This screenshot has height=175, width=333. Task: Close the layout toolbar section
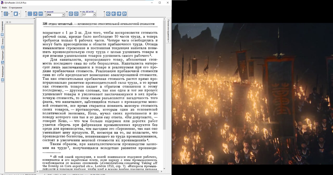click(x=2, y=12)
